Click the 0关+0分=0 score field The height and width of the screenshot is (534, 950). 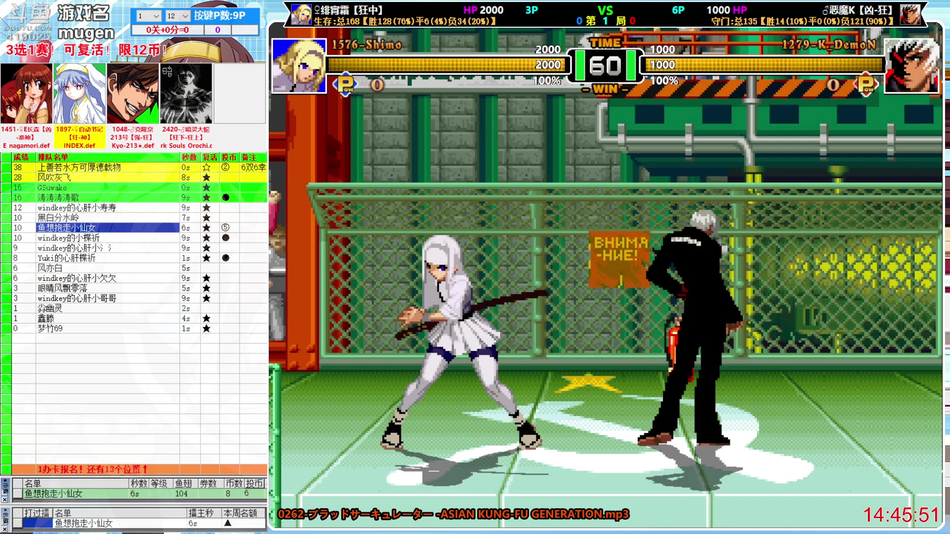[x=167, y=30]
